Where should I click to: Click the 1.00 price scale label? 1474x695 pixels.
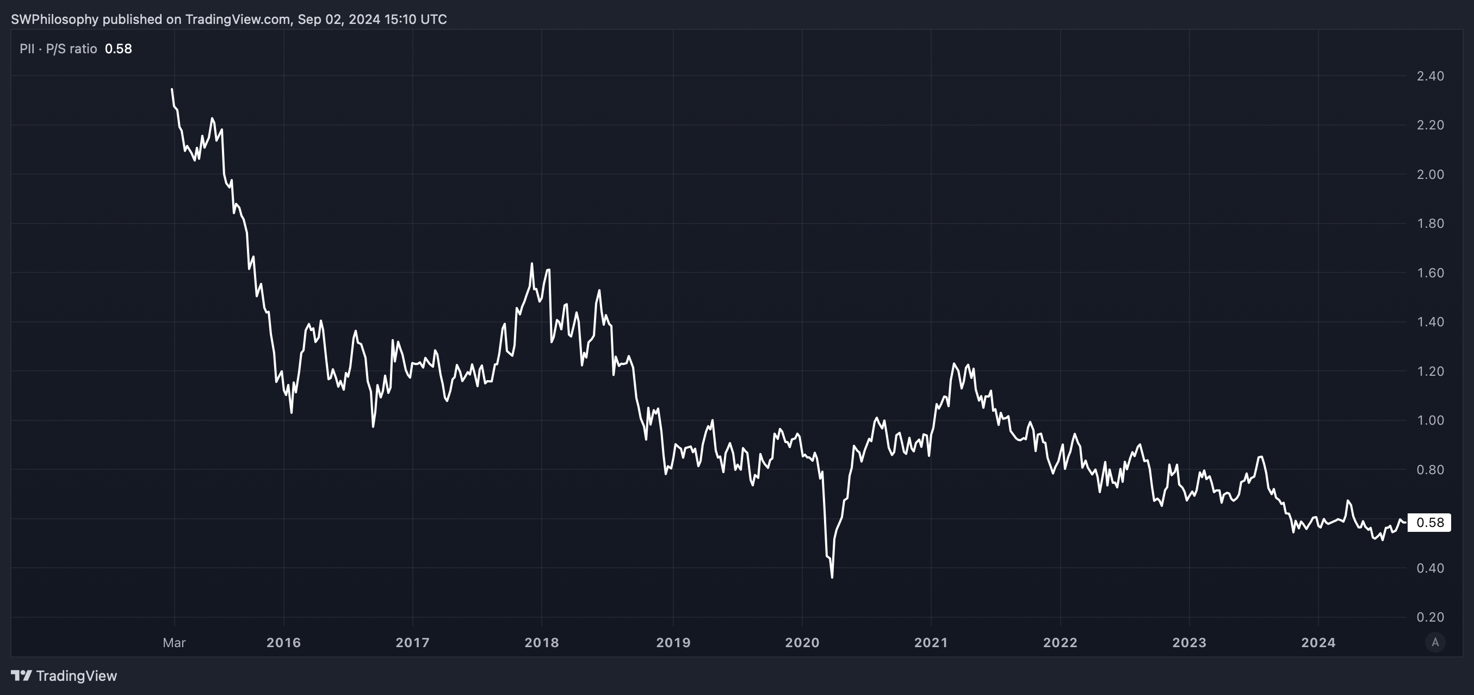(1430, 420)
